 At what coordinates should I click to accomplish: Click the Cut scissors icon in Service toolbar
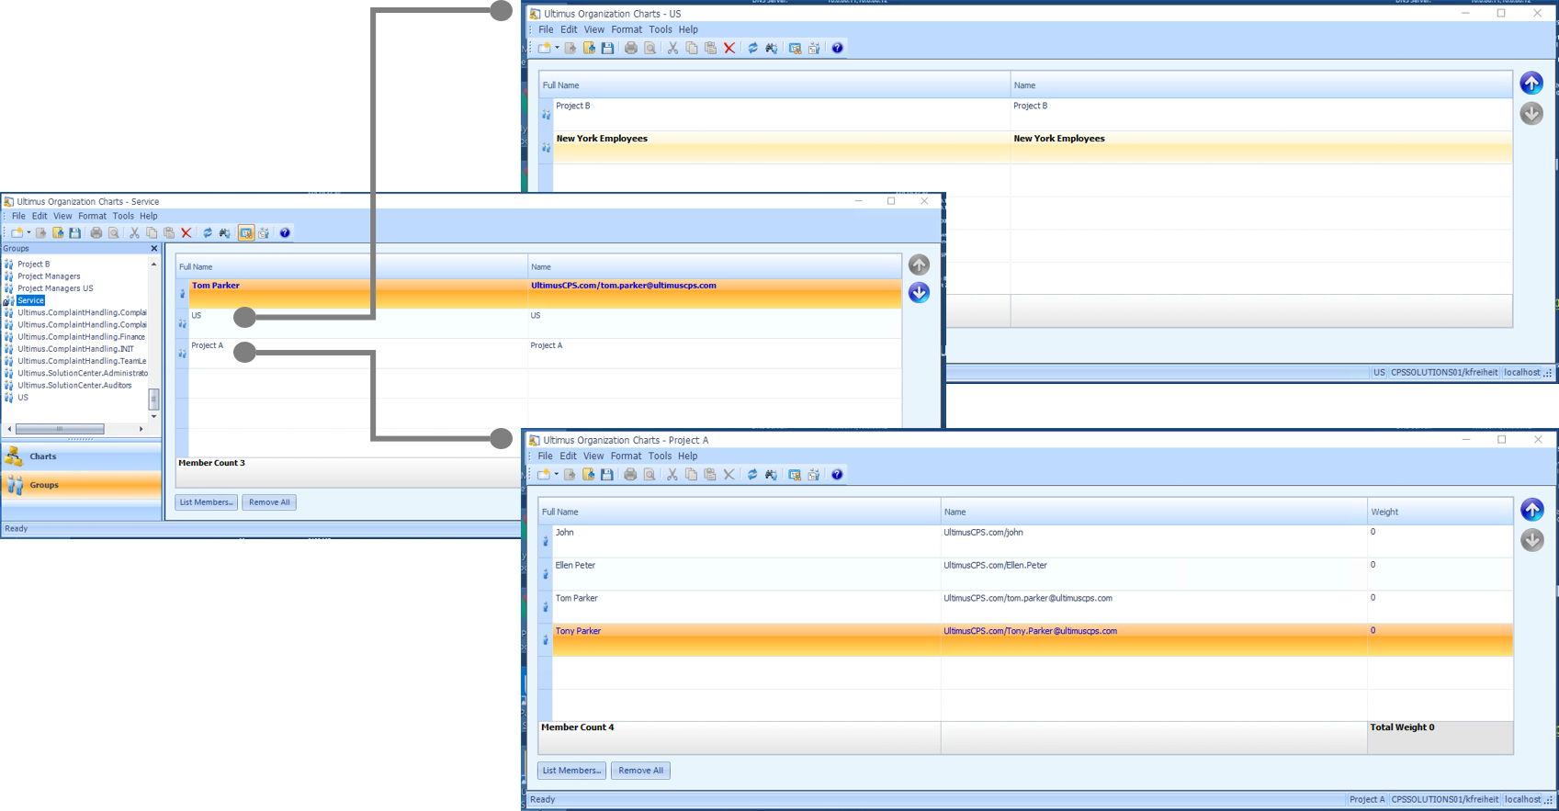click(134, 233)
